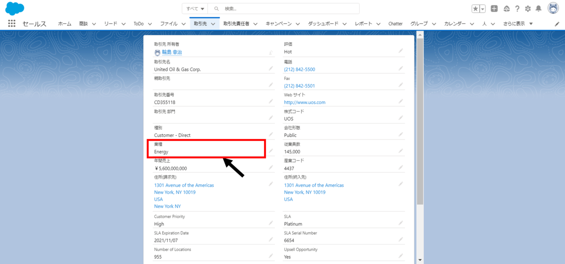This screenshot has height=264, width=565.
Task: Click the page vertical scrollbar thumb
Action: pos(420,122)
